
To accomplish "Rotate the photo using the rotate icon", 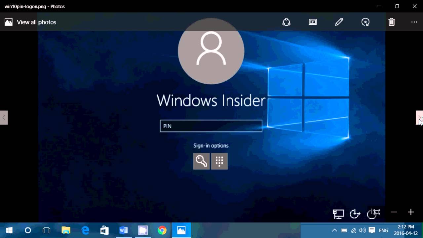I will coord(365,22).
